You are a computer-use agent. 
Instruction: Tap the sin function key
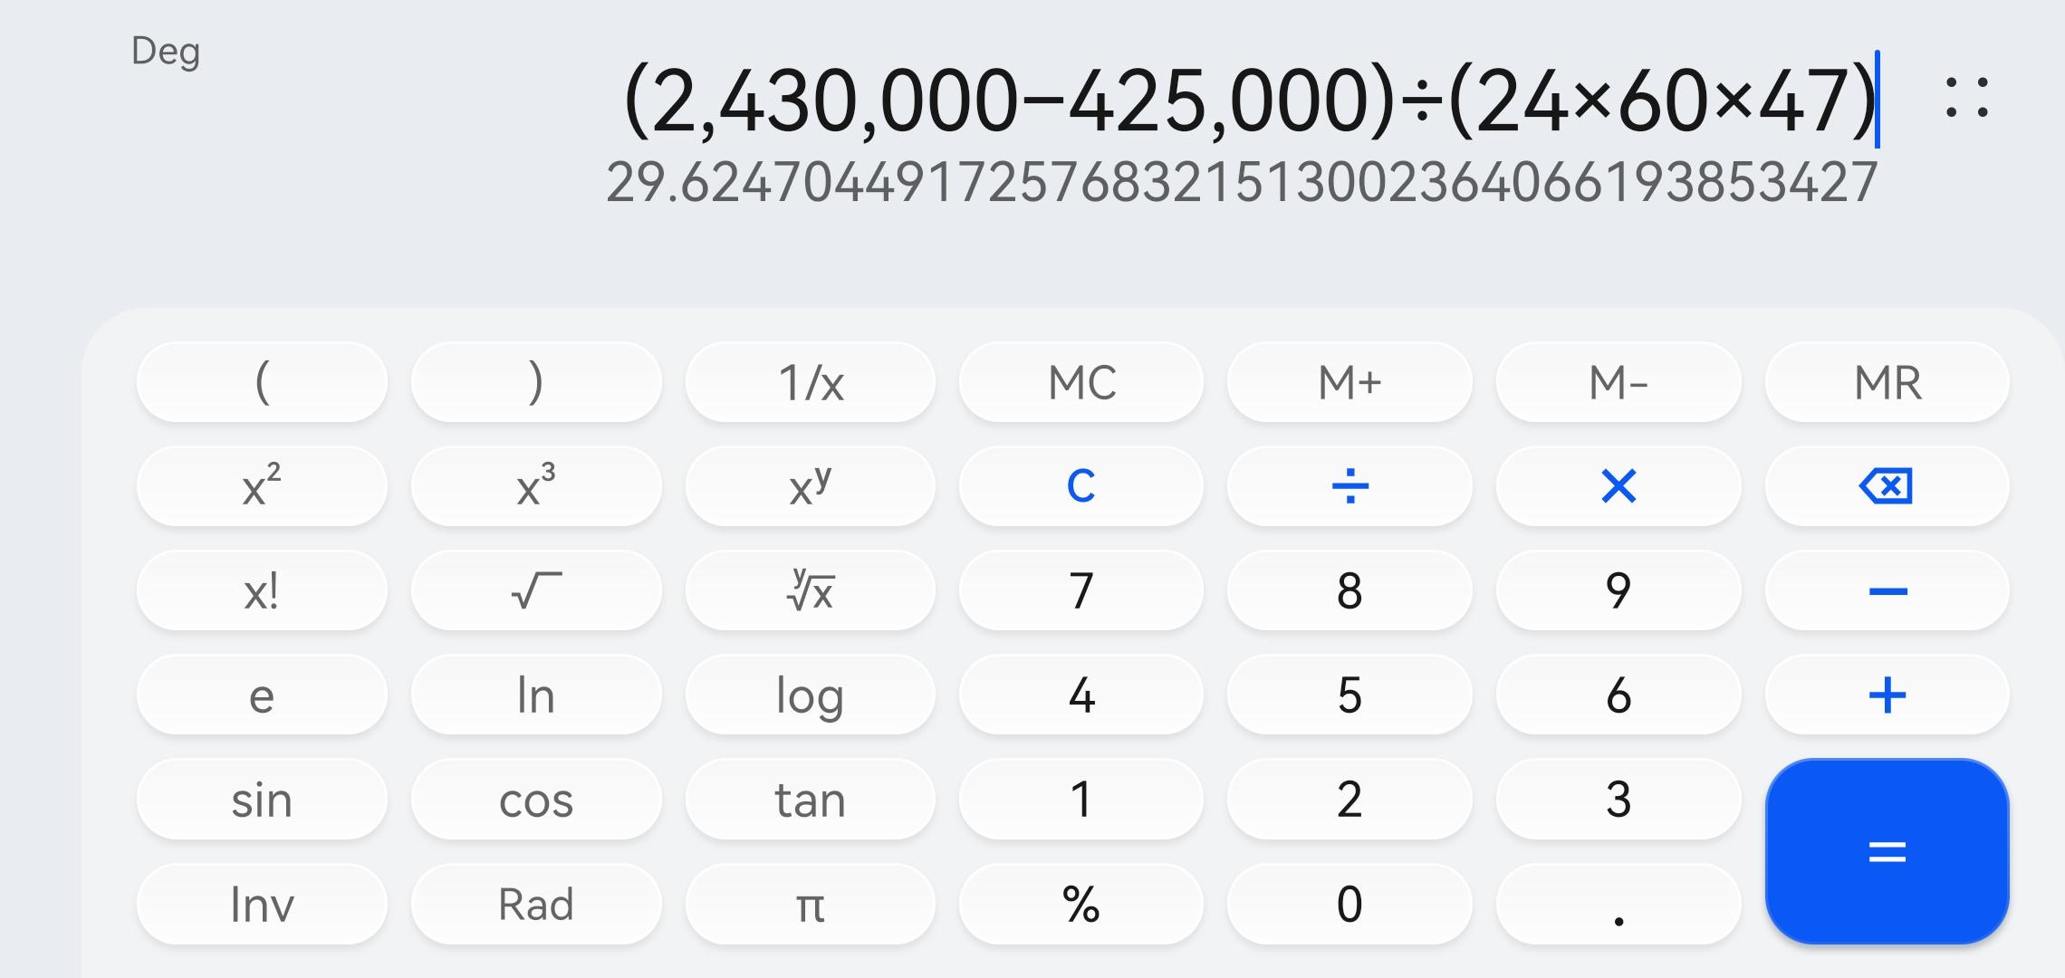coord(262,801)
